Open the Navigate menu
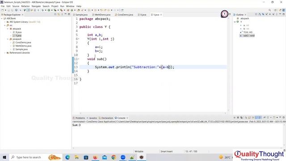This screenshot has width=286, height=161. [x=36, y=6]
